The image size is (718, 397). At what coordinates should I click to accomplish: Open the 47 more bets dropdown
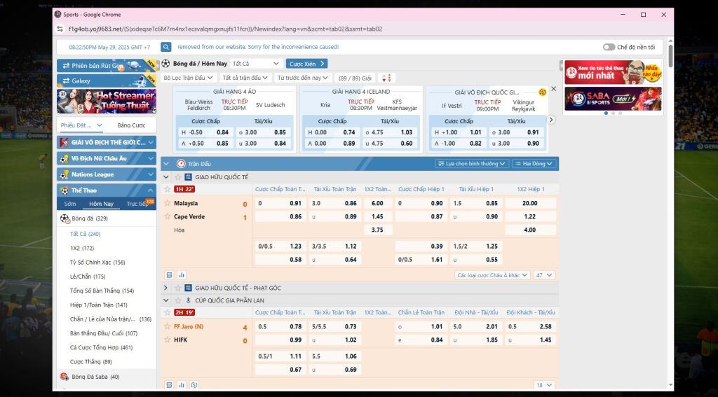click(544, 275)
